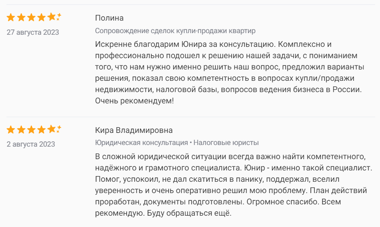The image size is (380, 227).
Task: Click the date 27 августа 2023
Action: 33,32
